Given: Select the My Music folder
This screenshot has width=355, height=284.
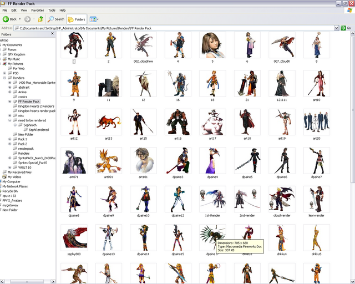Looking at the screenshot, I should (x=14, y=59).
